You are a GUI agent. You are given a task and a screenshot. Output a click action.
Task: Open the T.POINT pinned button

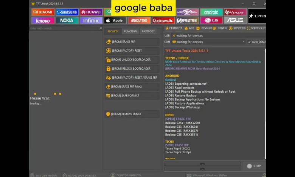point(257,16)
